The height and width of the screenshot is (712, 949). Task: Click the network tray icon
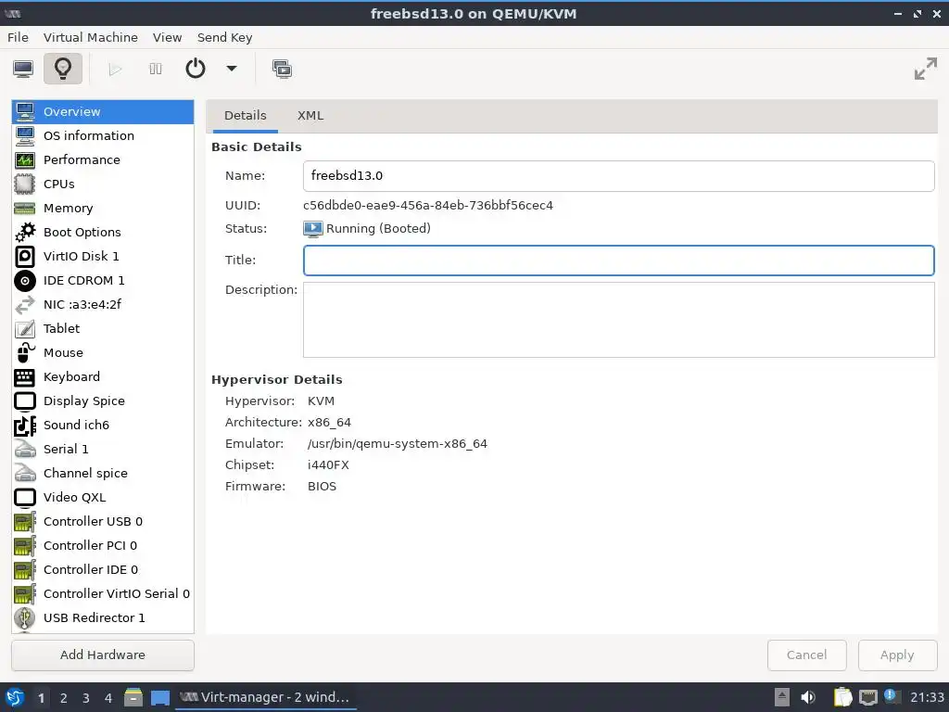[867, 697]
